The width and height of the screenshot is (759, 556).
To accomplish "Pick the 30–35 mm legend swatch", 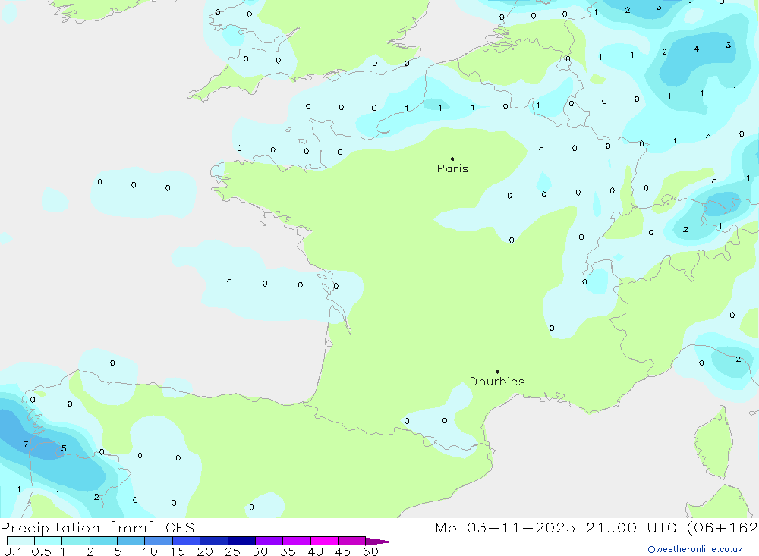I will (x=269, y=541).
